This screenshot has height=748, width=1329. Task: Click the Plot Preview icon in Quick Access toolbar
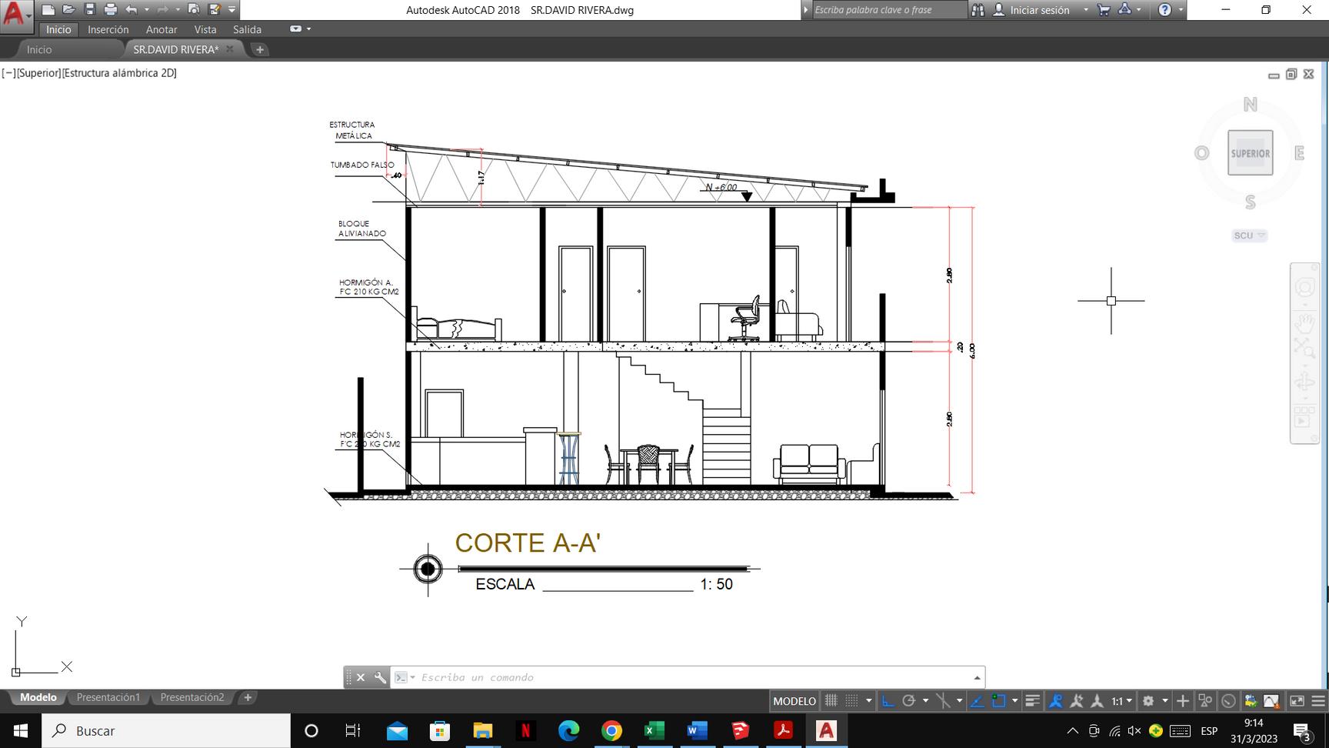(x=194, y=10)
